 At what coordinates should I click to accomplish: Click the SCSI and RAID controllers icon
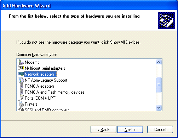21,109
